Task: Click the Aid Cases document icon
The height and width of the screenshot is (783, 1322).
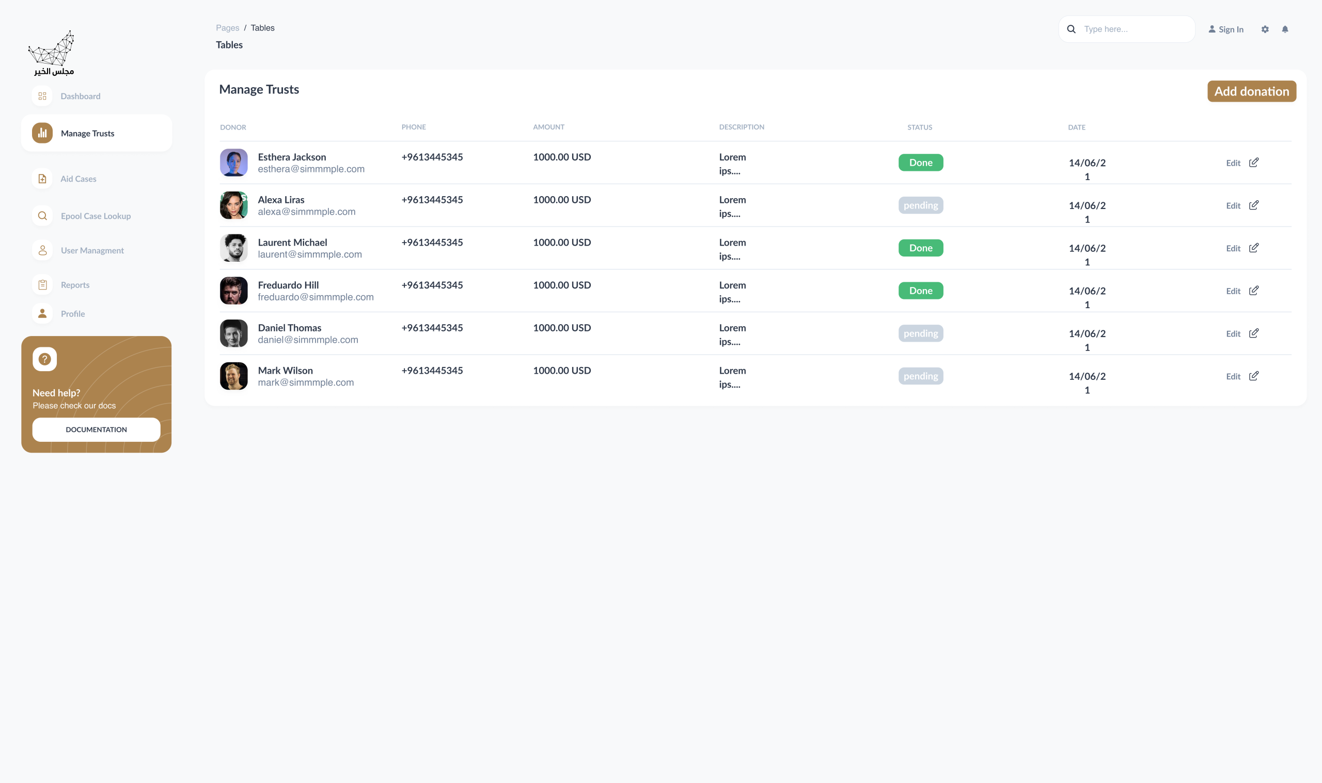Action: coord(42,179)
